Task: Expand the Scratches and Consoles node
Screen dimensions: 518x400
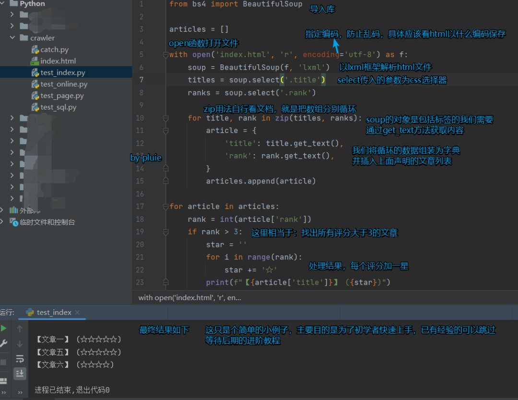Action: (3, 222)
